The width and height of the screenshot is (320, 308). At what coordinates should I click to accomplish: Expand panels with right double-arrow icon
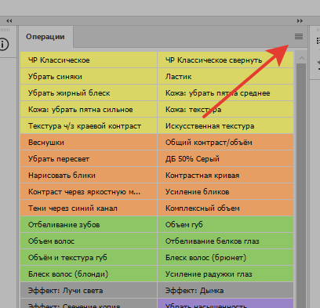click(x=300, y=20)
